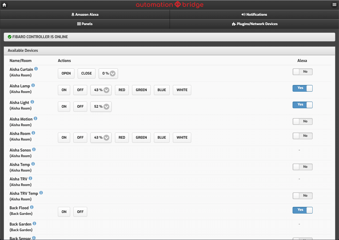Viewport: 339px width, 240px height.
Task: Turn OFF the Back Flood device
Action: click(x=80, y=212)
